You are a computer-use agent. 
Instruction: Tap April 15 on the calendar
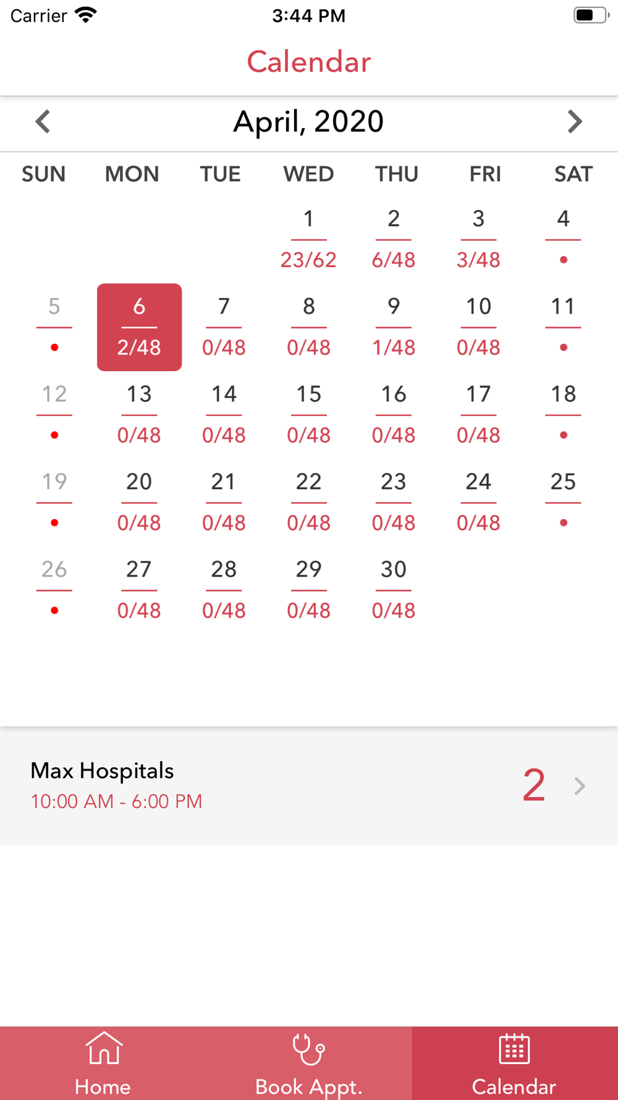point(308,415)
